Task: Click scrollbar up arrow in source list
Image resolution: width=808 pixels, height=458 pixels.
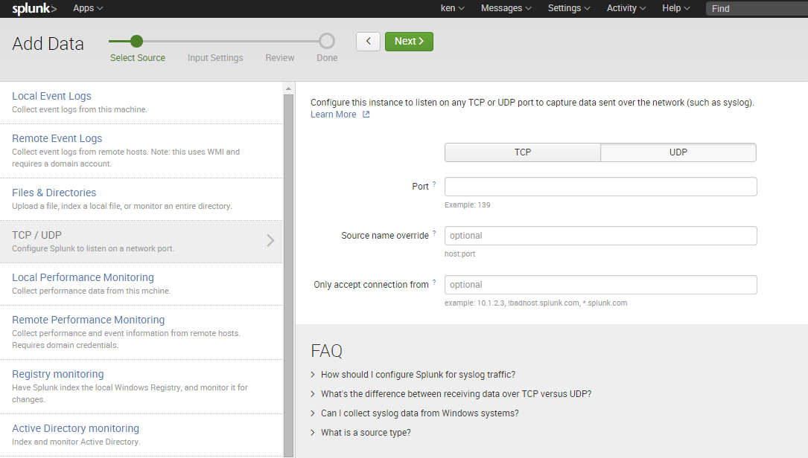Action: 289,89
